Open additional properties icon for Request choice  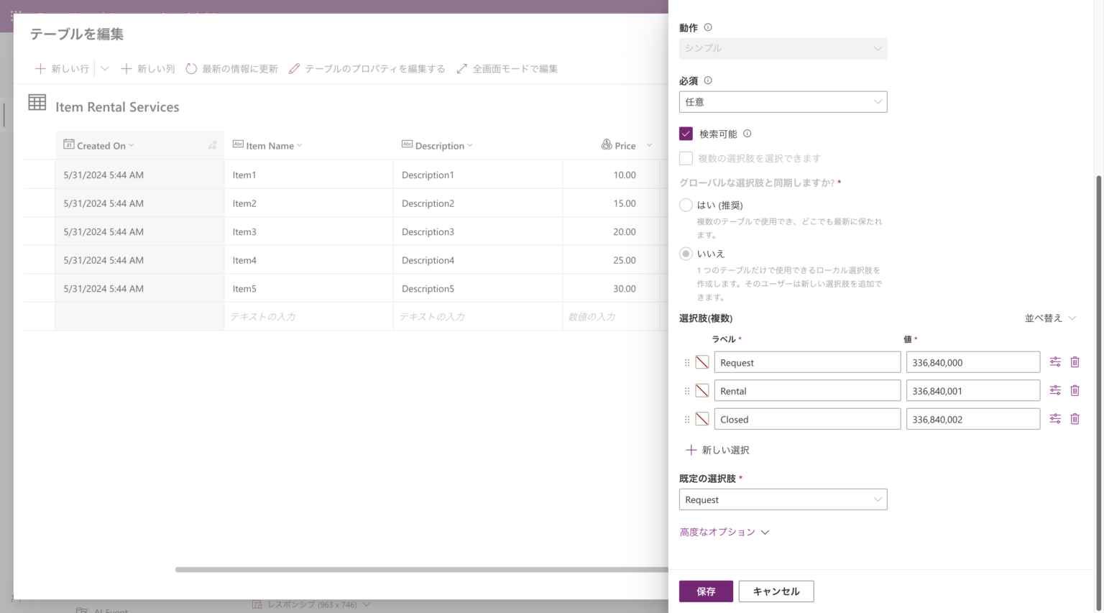pyautogui.click(x=1054, y=362)
